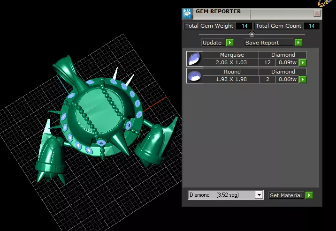Image resolution: width=336 pixels, height=231 pixels.
Task: Click the Round shape label
Action: [x=232, y=72]
